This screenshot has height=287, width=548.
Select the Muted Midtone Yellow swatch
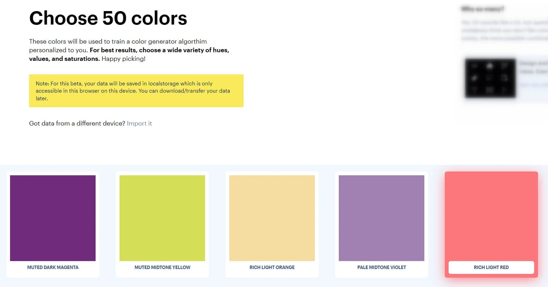162,218
